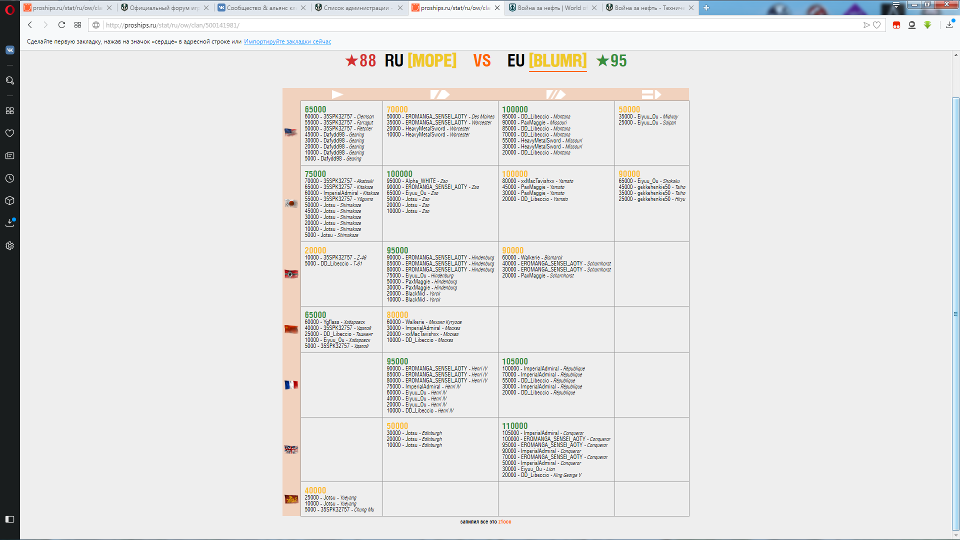Click the 105000 French battleships score
The height and width of the screenshot is (540, 960).
pyautogui.click(x=514, y=361)
